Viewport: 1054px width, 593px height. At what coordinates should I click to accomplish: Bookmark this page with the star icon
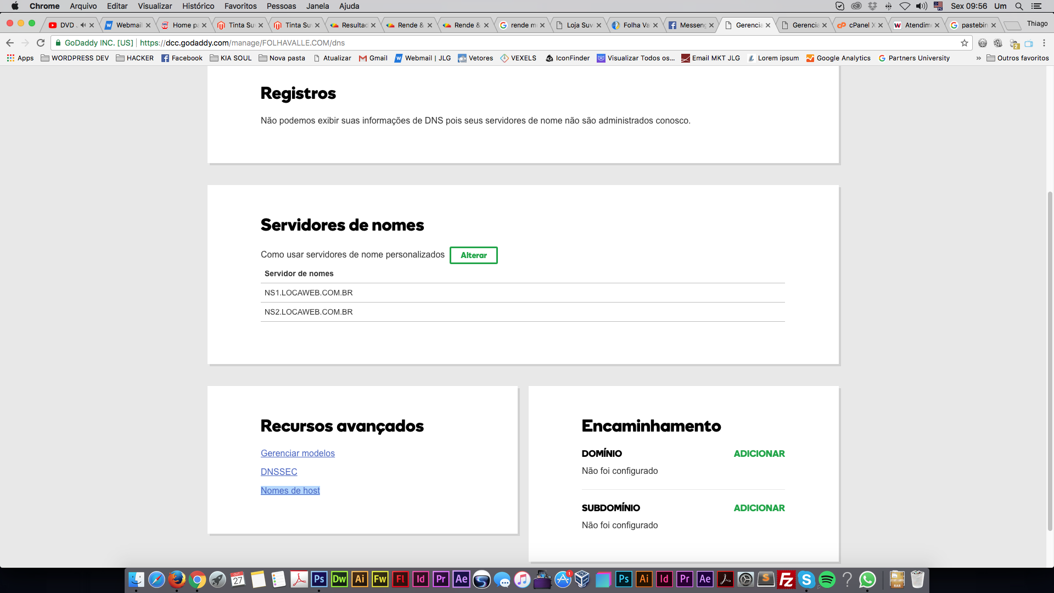(965, 43)
